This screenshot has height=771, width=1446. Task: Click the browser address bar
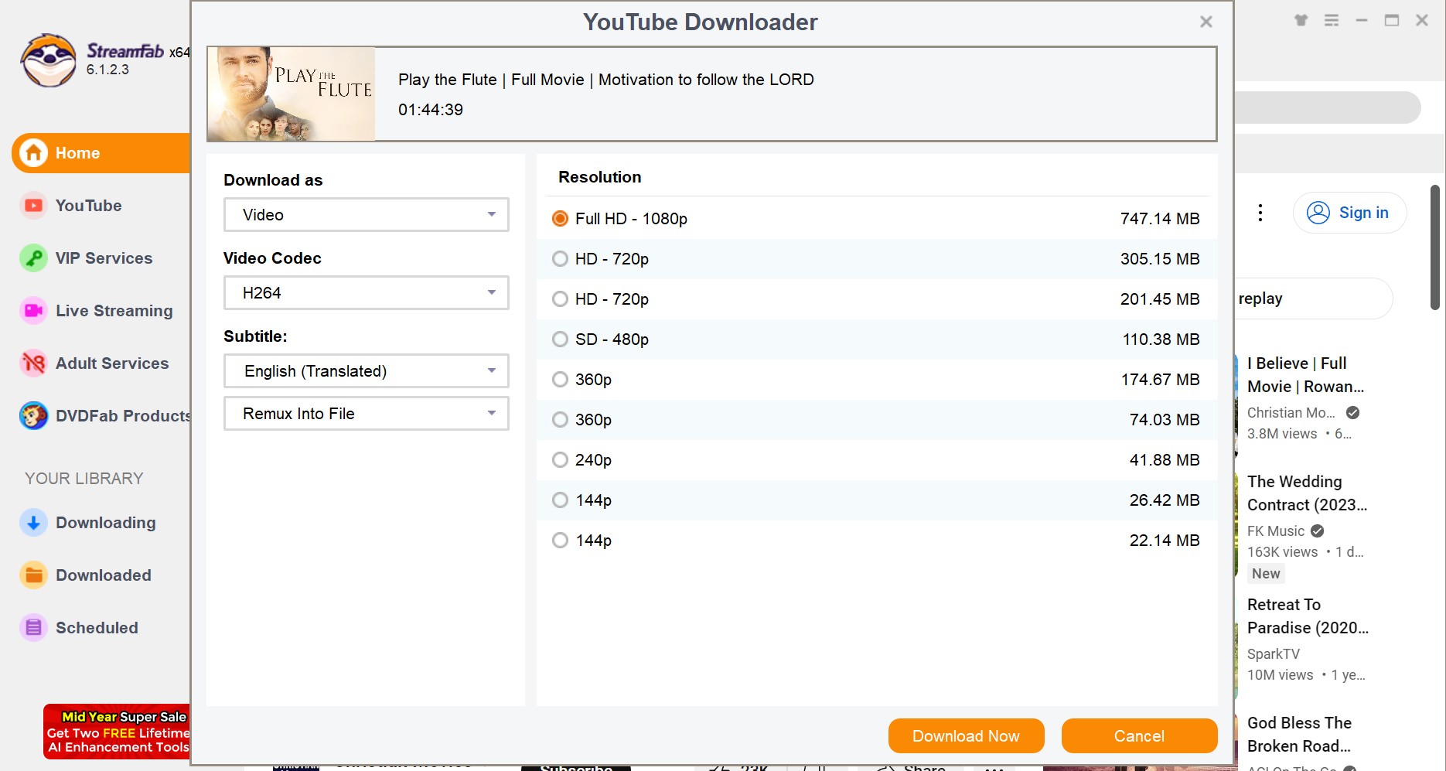tap(1327, 107)
